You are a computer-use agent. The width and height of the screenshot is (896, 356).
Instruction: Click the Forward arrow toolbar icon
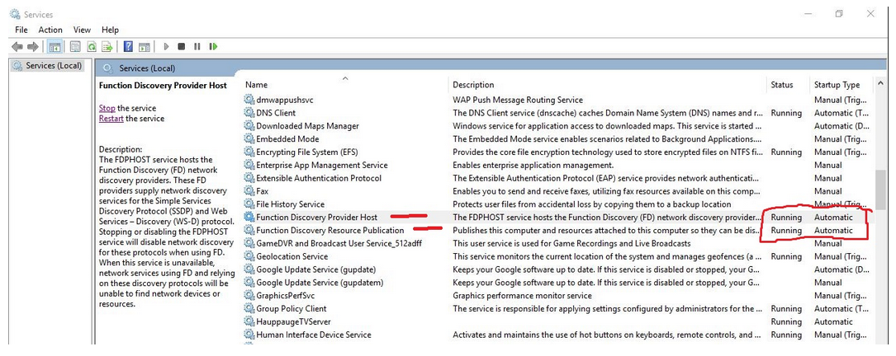(x=32, y=47)
